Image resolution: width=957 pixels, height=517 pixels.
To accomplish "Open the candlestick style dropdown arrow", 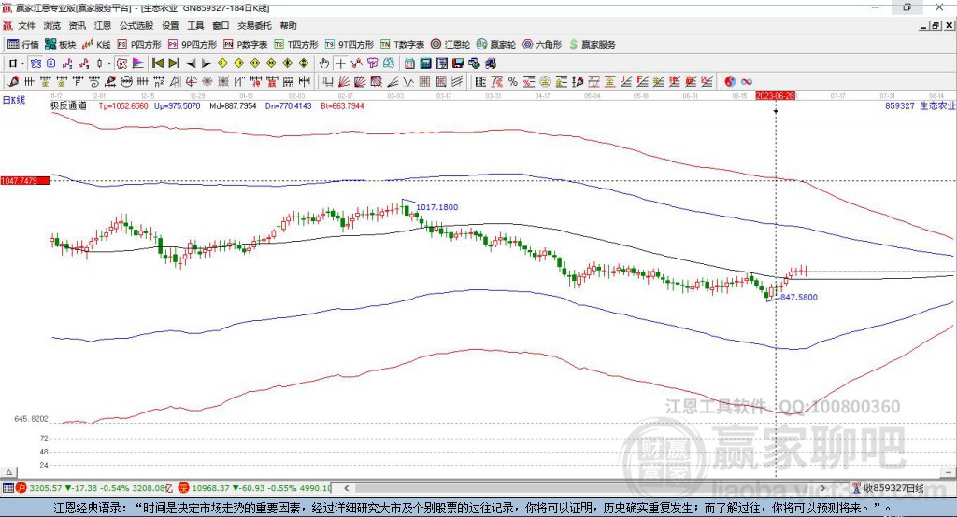I will [108, 63].
